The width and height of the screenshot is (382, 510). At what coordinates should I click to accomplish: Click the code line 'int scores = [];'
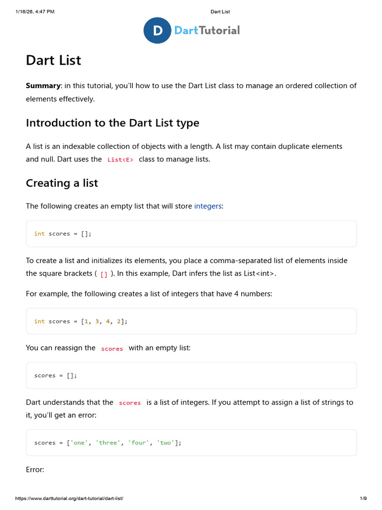[x=63, y=234]
